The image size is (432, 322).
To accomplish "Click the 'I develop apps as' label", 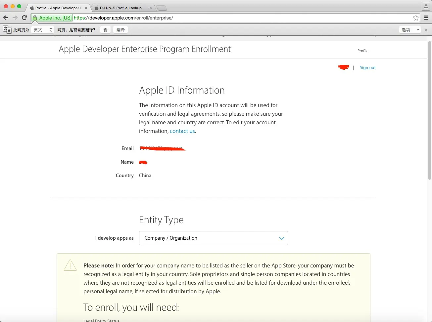I will pyautogui.click(x=115, y=238).
